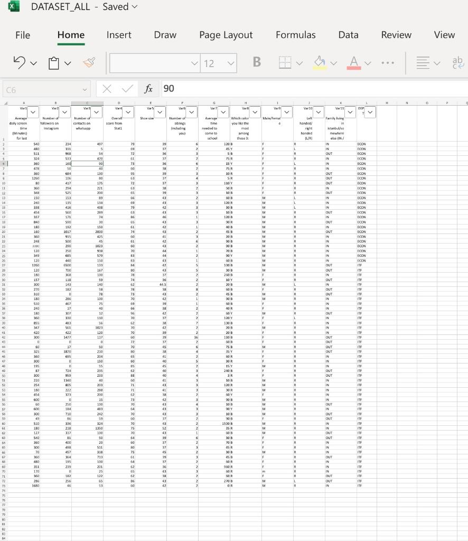
Task: Open the font size dropdown
Action: tap(231, 62)
